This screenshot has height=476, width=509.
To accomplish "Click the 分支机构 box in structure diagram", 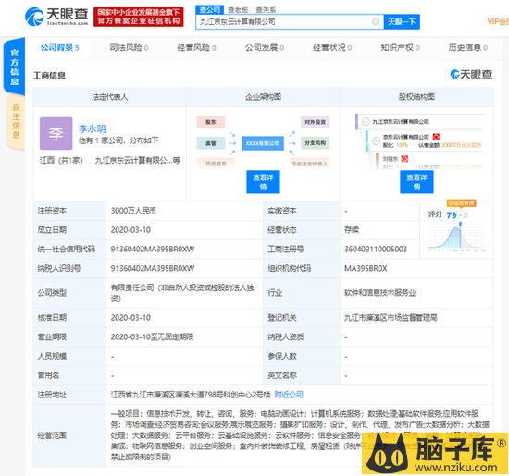I will (315, 143).
